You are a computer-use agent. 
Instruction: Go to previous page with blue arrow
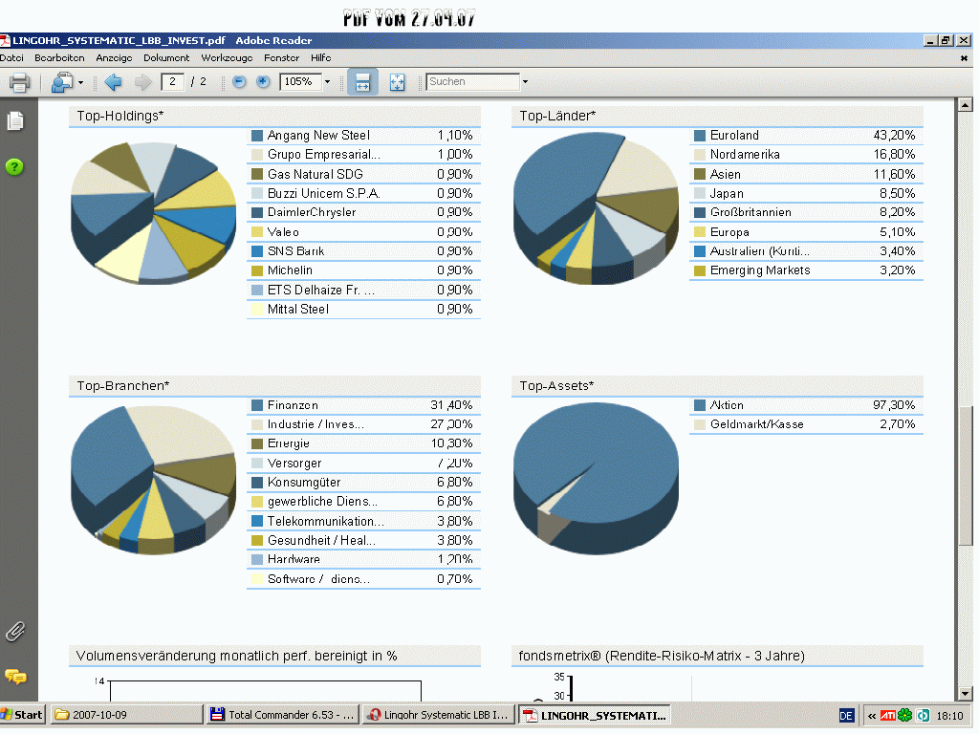(x=114, y=82)
